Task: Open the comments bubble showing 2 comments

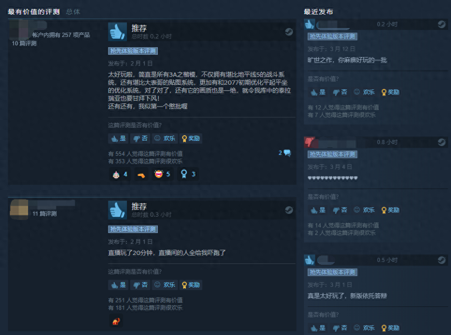Action: click(x=285, y=153)
